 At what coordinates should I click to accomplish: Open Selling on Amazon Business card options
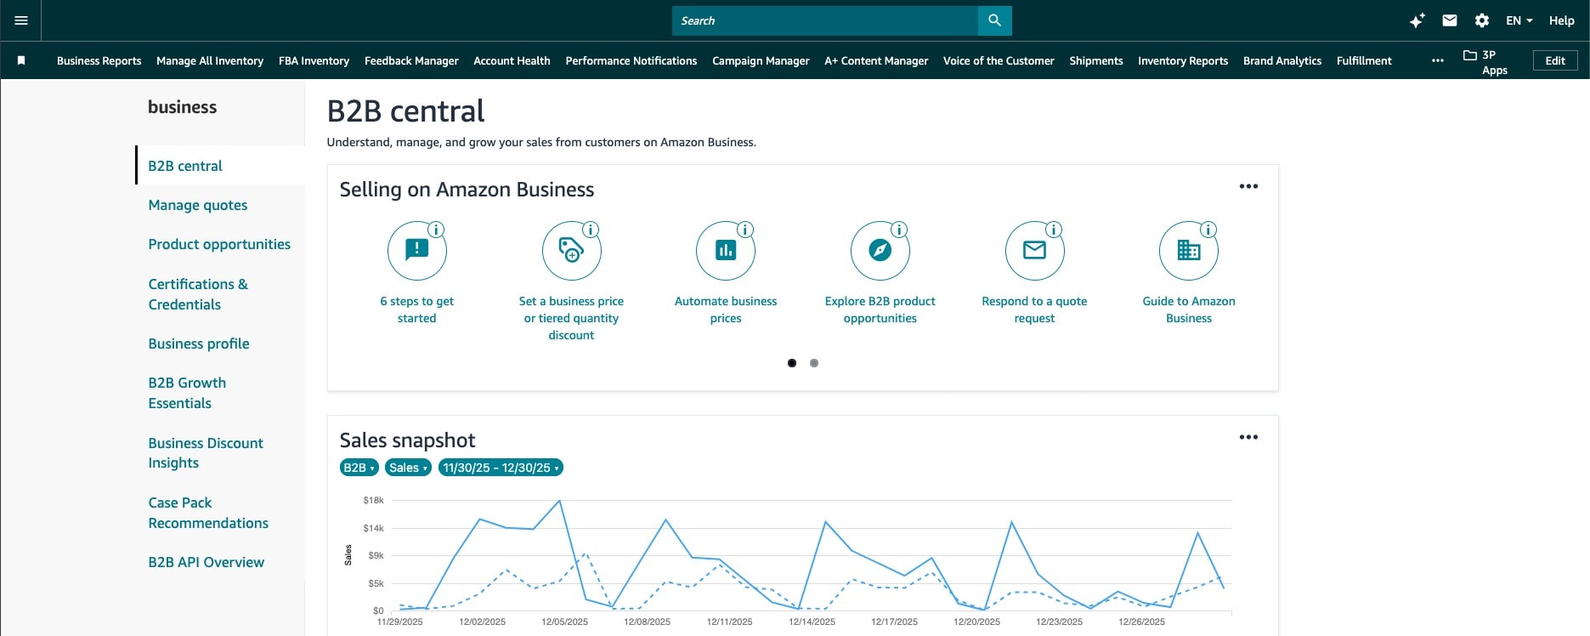click(1248, 186)
